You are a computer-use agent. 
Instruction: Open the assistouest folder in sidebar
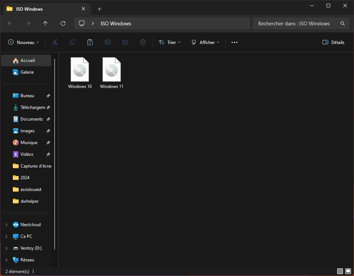pyautogui.click(x=26, y=189)
